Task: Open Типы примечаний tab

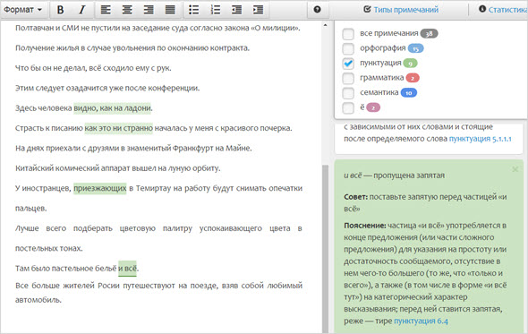Action: pyautogui.click(x=401, y=10)
